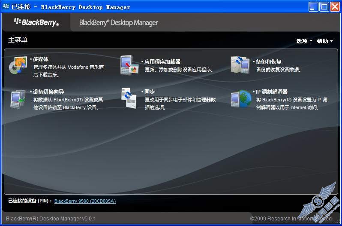This screenshot has width=342, height=226.
Task: Click the BlackBerry logo in header
Action: (x=36, y=22)
